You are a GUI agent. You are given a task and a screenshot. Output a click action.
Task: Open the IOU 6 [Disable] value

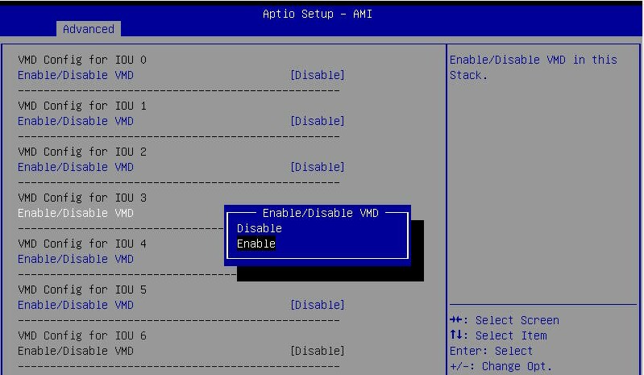coord(317,351)
